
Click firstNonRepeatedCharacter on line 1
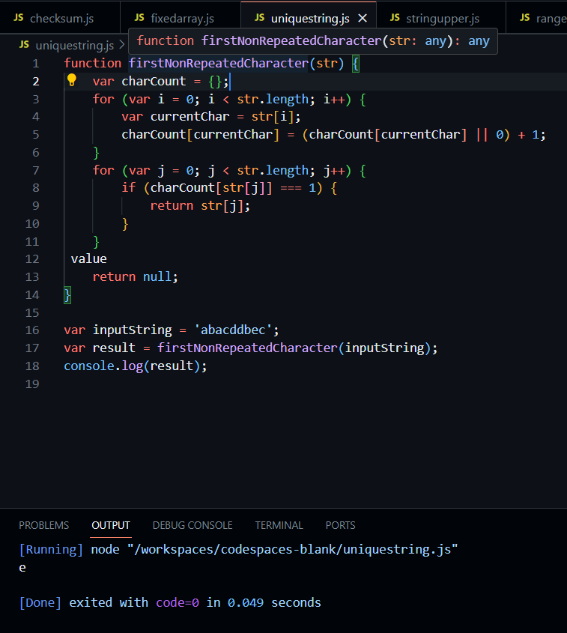click(x=219, y=64)
